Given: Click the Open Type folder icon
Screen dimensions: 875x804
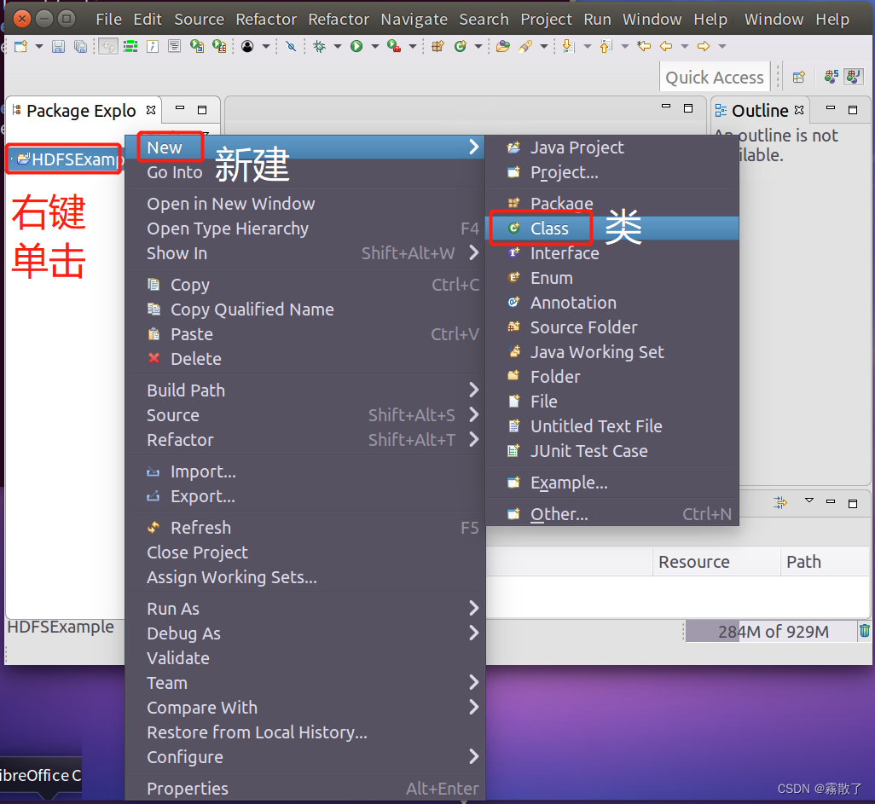Looking at the screenshot, I should click(503, 46).
